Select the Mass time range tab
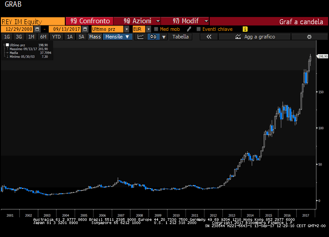This screenshot has height=237, width=329. pyautogui.click(x=95, y=37)
